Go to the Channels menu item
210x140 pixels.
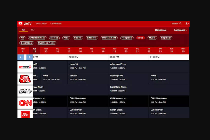click(x=56, y=24)
